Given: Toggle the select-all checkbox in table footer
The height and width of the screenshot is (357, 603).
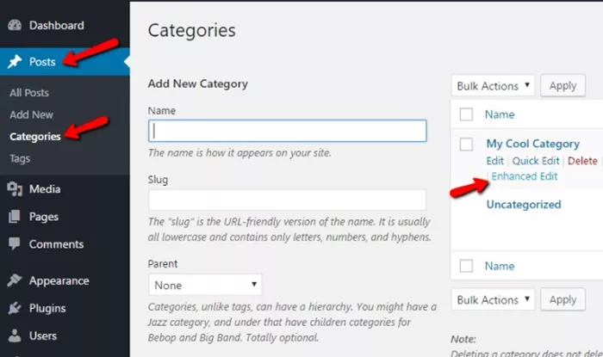Looking at the screenshot, I should (466, 266).
